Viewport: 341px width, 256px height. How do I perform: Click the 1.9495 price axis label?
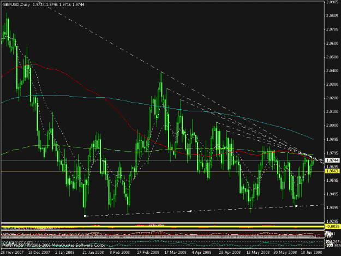point(333,194)
